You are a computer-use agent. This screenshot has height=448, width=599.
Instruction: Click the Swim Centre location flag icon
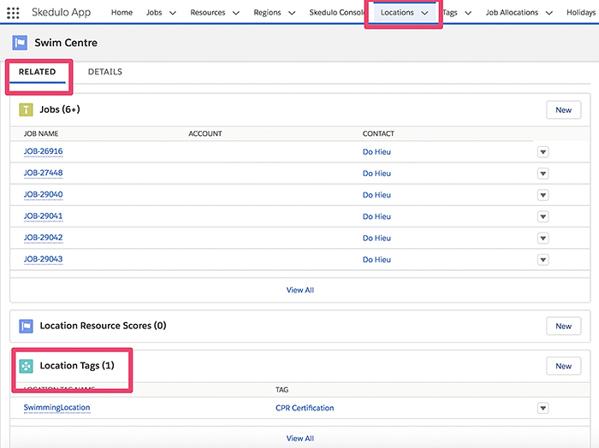20,43
